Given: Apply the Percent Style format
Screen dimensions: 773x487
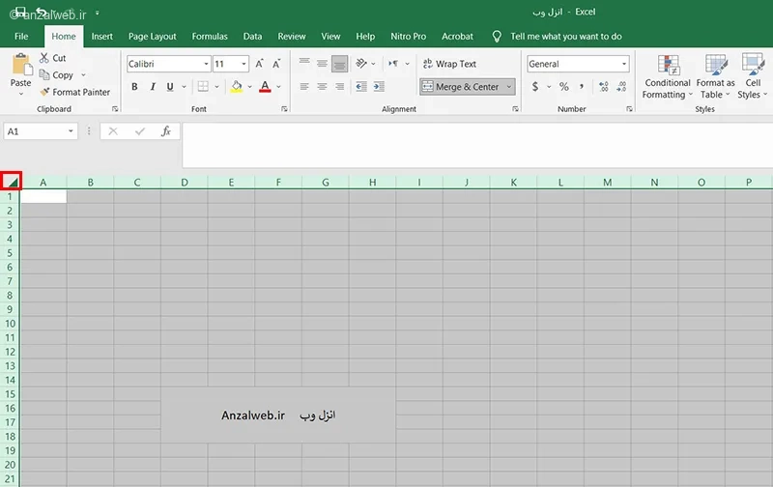Looking at the screenshot, I should [x=564, y=87].
